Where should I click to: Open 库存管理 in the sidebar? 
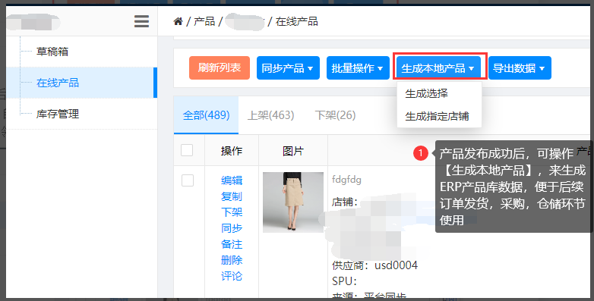point(58,114)
